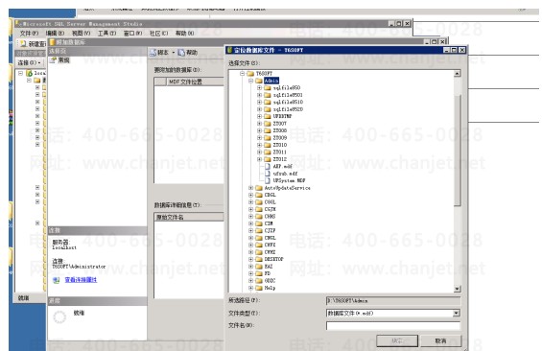This screenshot has width=542, height=351.
Task: Click the sqlfile850 folder icon
Action: (x=268, y=88)
